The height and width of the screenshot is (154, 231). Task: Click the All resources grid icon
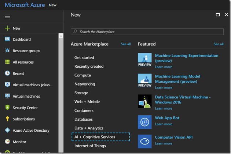coord(7,62)
